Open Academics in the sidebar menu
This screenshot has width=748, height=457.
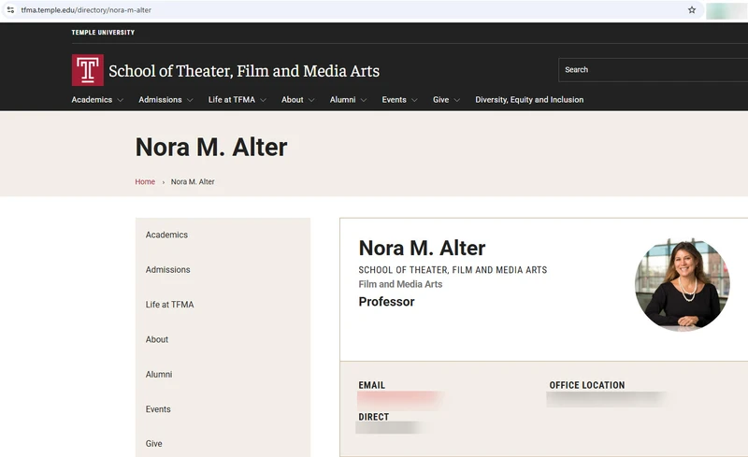tap(166, 235)
